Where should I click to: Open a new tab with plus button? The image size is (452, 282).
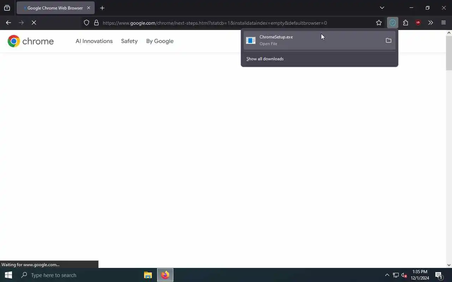coord(102,8)
